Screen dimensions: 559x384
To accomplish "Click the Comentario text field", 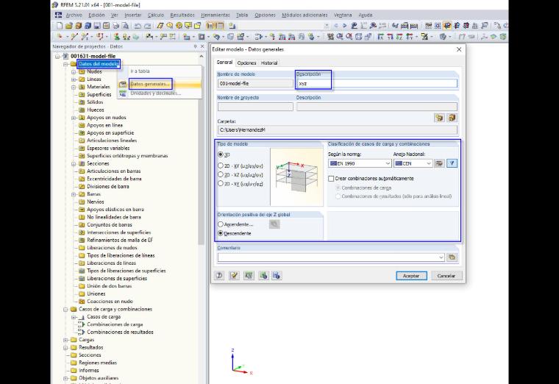I will pyautogui.click(x=331, y=257).
